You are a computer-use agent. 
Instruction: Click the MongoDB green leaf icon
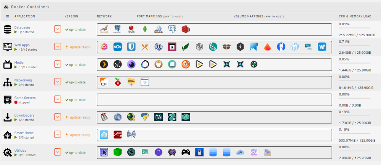click(x=145, y=29)
